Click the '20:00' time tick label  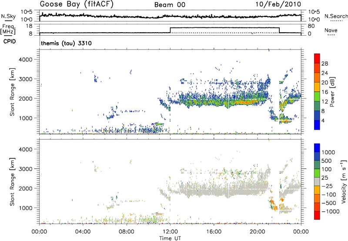[257, 232]
